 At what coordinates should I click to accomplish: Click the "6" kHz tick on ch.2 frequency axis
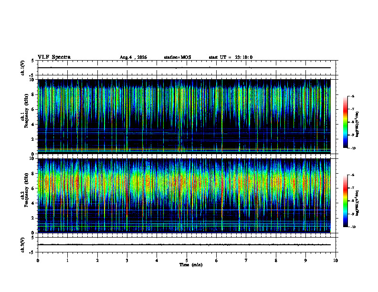point(33,188)
